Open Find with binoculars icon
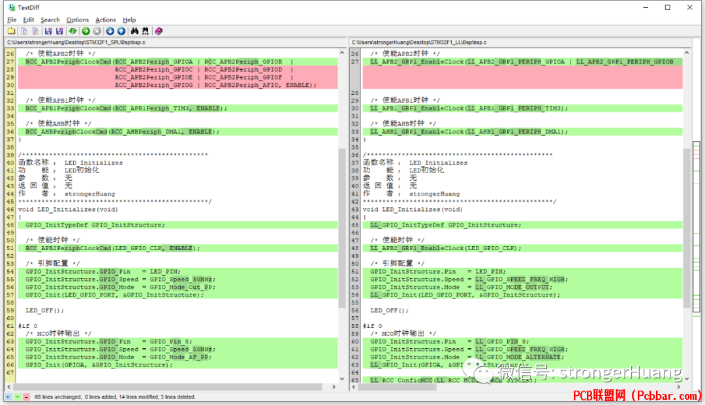 click(x=134, y=31)
